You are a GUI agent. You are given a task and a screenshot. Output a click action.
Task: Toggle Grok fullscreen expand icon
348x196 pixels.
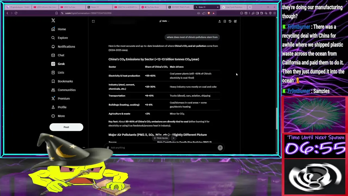click(x=93, y=21)
